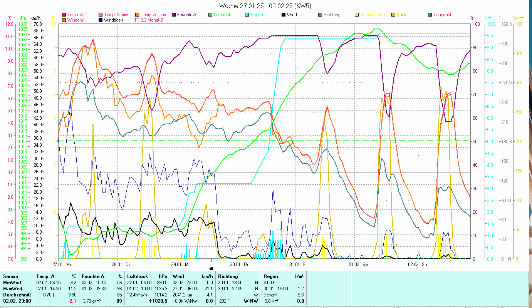This screenshot has height=308, width=532.
Task: Click the 'MaxWert' row label
Action: point(12,288)
